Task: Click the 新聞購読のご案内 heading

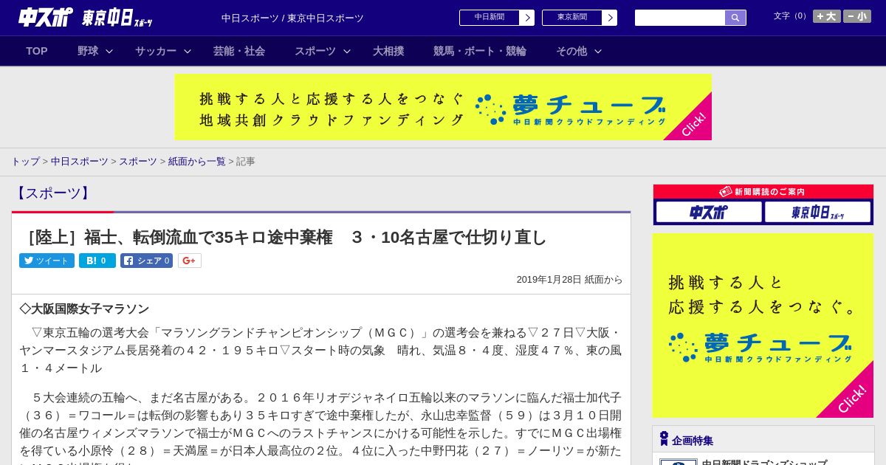Action: click(763, 192)
